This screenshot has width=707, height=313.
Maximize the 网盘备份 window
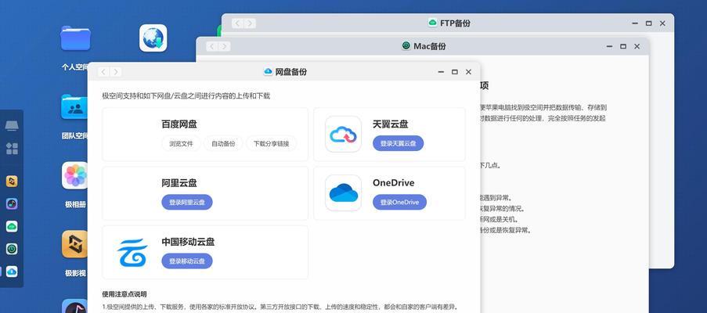click(454, 72)
